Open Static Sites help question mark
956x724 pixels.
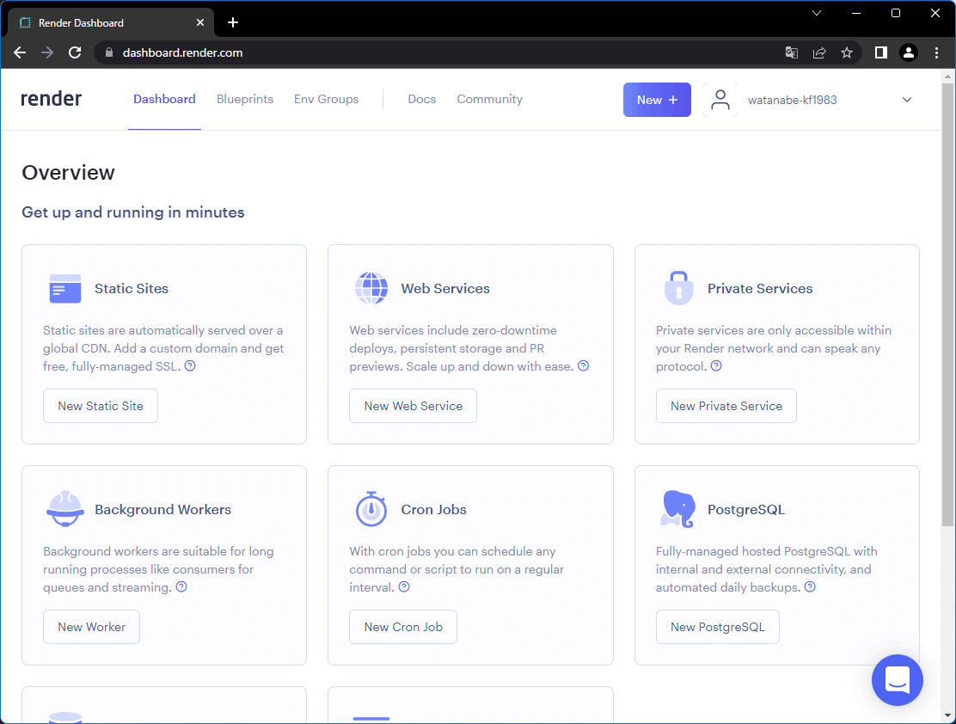click(190, 366)
